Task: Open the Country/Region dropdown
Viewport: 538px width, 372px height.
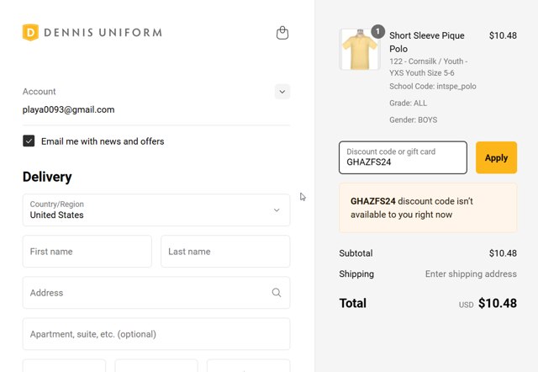Action: [x=156, y=210]
